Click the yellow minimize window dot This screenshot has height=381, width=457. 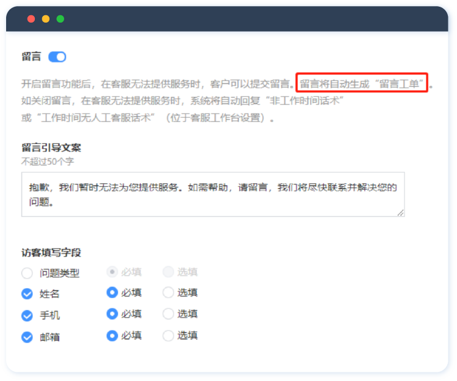pyautogui.click(x=46, y=19)
